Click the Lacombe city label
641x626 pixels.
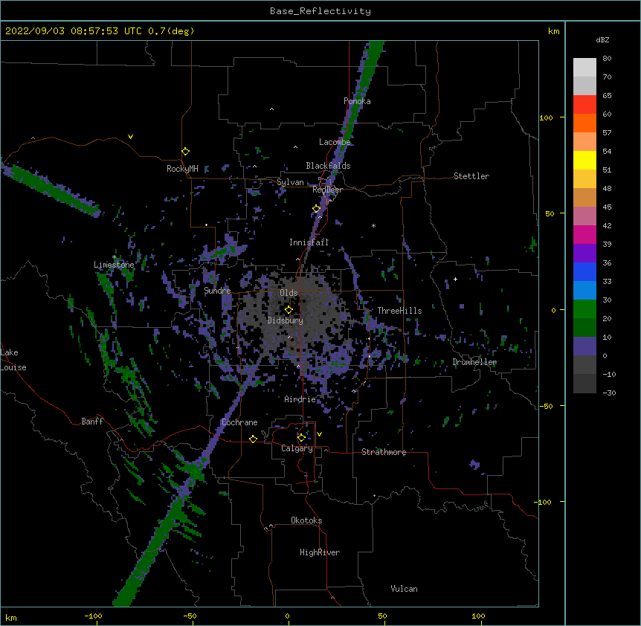[x=335, y=142]
